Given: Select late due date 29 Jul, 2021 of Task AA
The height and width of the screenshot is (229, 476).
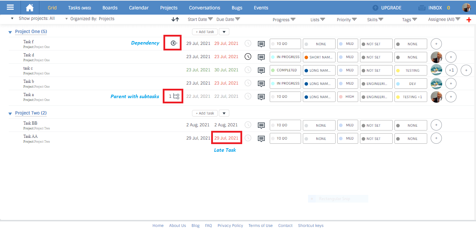Looking at the screenshot, I should click(227, 138).
